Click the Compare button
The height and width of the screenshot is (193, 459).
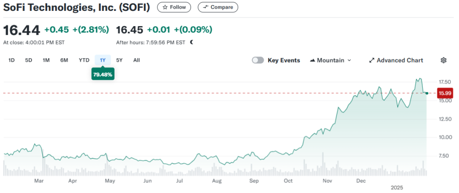(218, 7)
